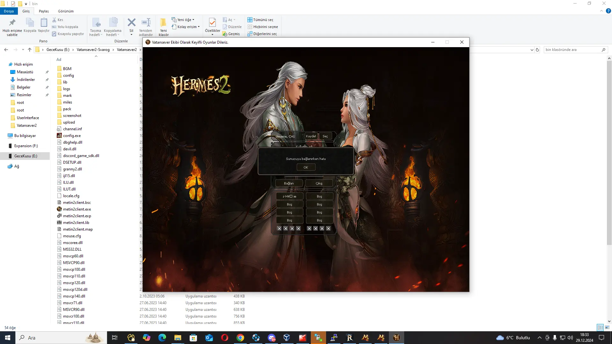Click the Kaydet button next to 'deneme, CH1'
The width and height of the screenshot is (612, 344).
[311, 136]
